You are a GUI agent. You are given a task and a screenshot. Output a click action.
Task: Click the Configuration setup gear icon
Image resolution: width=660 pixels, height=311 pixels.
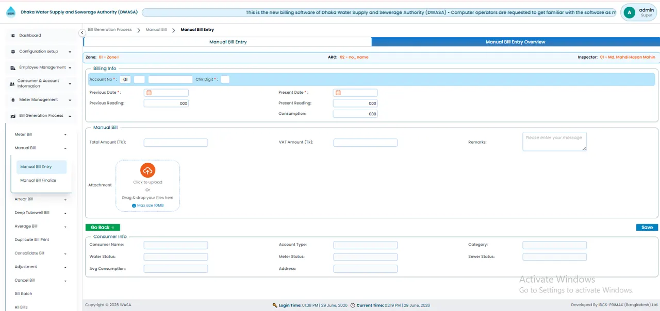(x=13, y=51)
